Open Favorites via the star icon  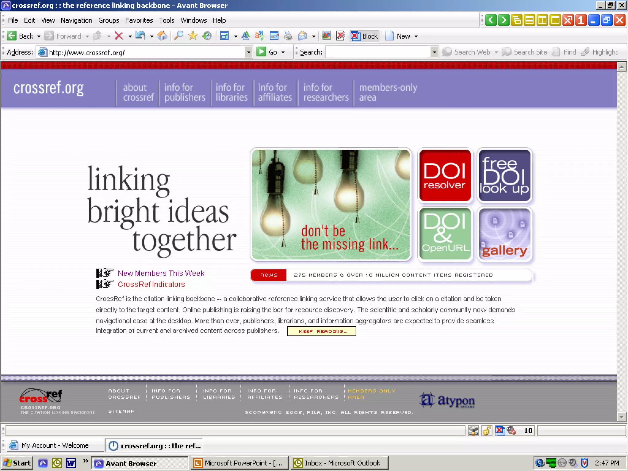[x=193, y=36]
